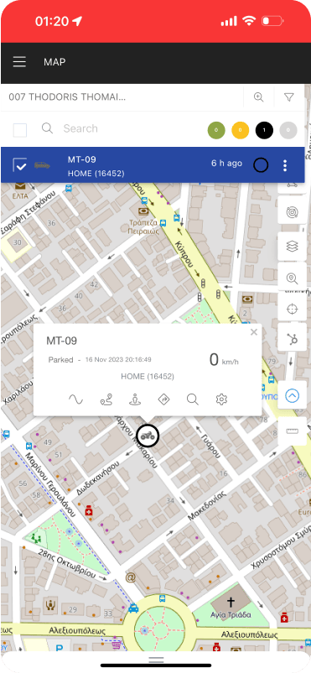Select the MT-09 vehicle name in list
The image size is (311, 673).
coord(82,159)
